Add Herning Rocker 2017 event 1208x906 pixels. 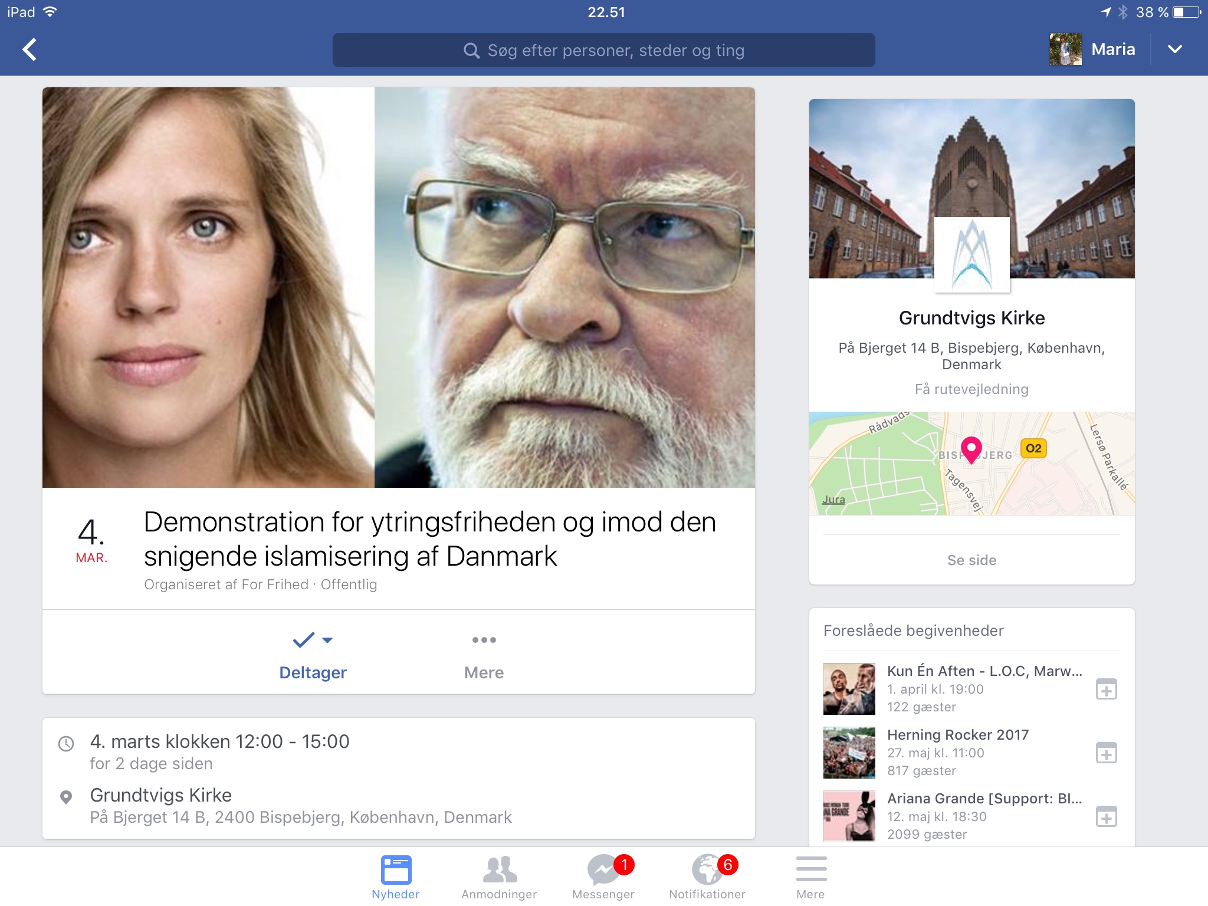(x=1106, y=753)
